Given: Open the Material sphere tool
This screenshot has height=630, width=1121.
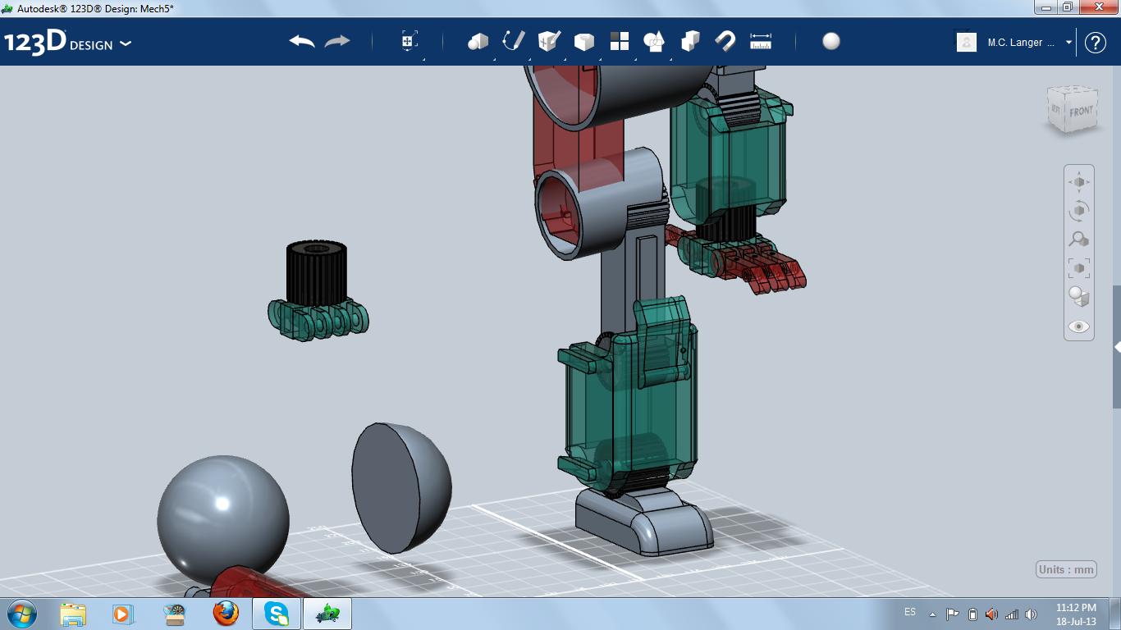Looking at the screenshot, I should 831,41.
